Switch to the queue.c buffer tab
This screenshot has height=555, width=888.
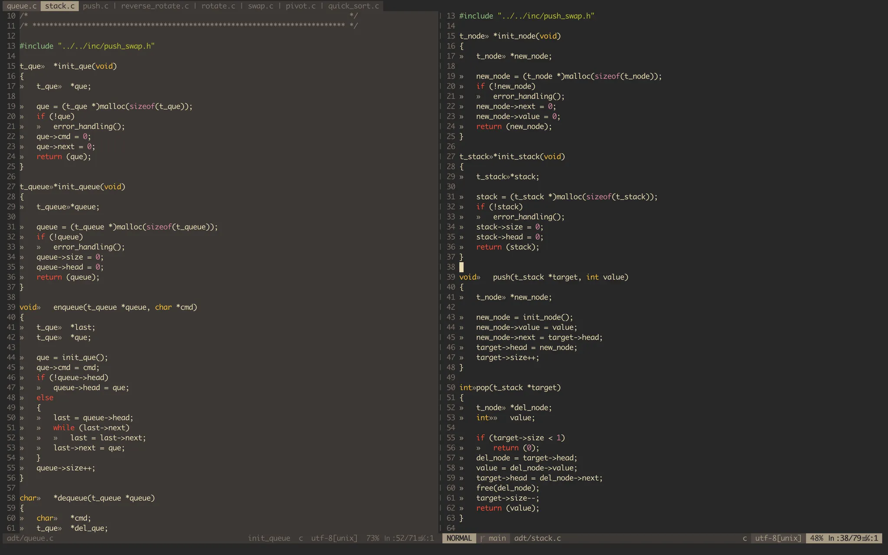coord(22,6)
